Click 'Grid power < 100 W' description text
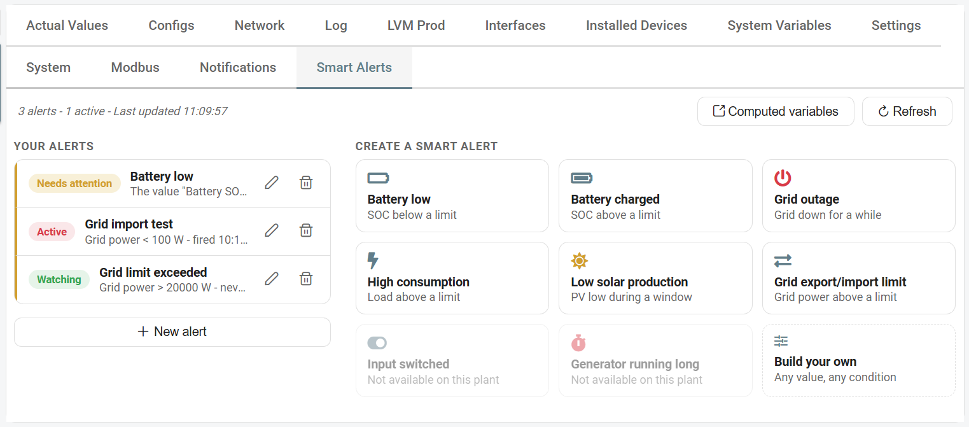 click(x=167, y=240)
